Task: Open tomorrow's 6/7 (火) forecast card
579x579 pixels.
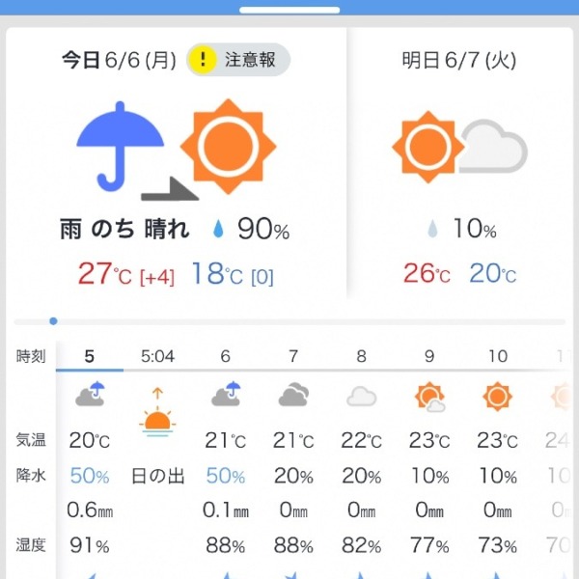Action: (459, 162)
